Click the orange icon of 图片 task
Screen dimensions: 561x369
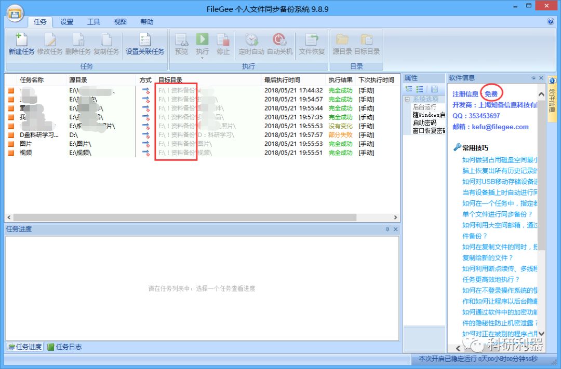point(11,144)
